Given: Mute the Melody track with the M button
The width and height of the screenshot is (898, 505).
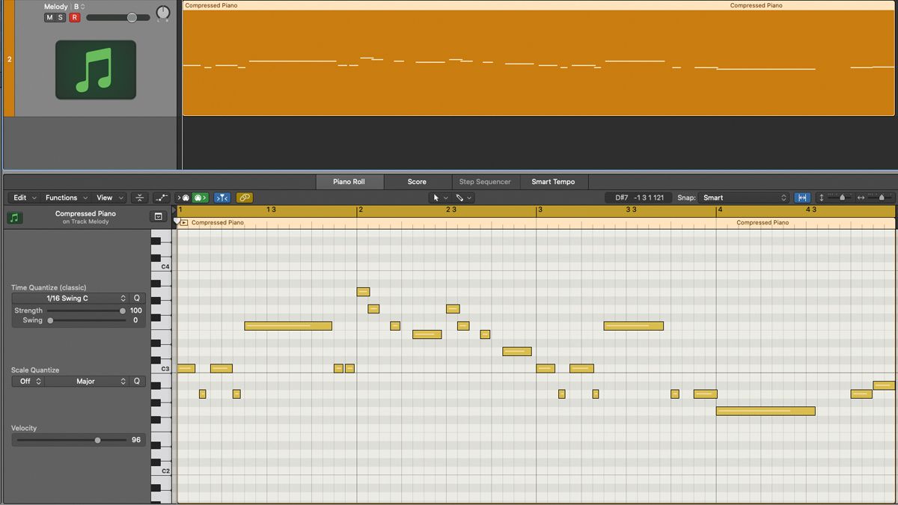Looking at the screenshot, I should click(x=48, y=16).
